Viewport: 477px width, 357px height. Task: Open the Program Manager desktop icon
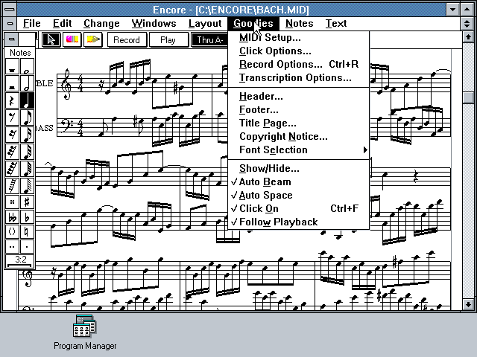pyautogui.click(x=85, y=332)
